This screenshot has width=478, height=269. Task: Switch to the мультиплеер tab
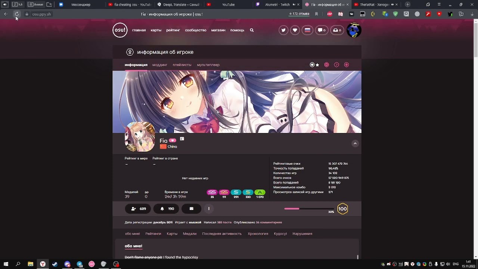pyautogui.click(x=208, y=65)
